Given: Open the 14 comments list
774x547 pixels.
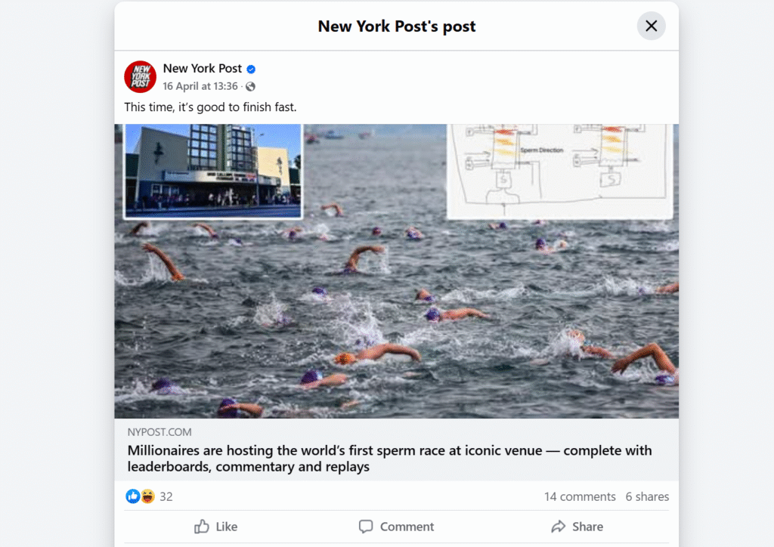Looking at the screenshot, I should tap(580, 496).
